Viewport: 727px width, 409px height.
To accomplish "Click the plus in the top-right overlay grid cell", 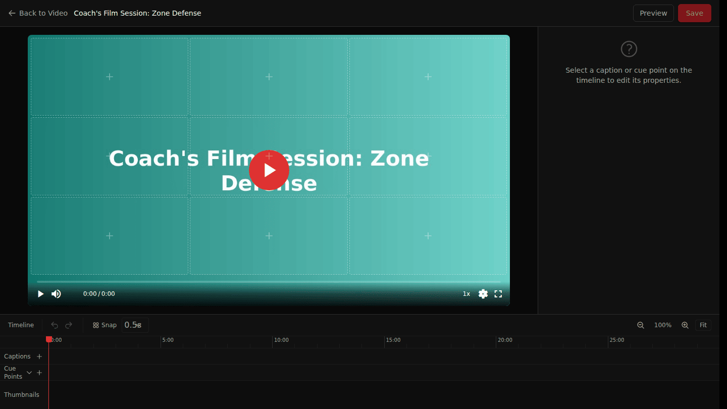I will click(x=428, y=77).
